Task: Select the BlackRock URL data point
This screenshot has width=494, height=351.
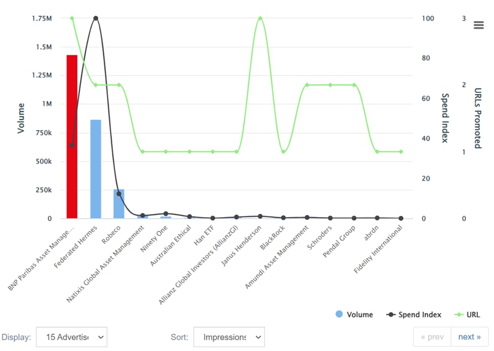Action: point(283,152)
